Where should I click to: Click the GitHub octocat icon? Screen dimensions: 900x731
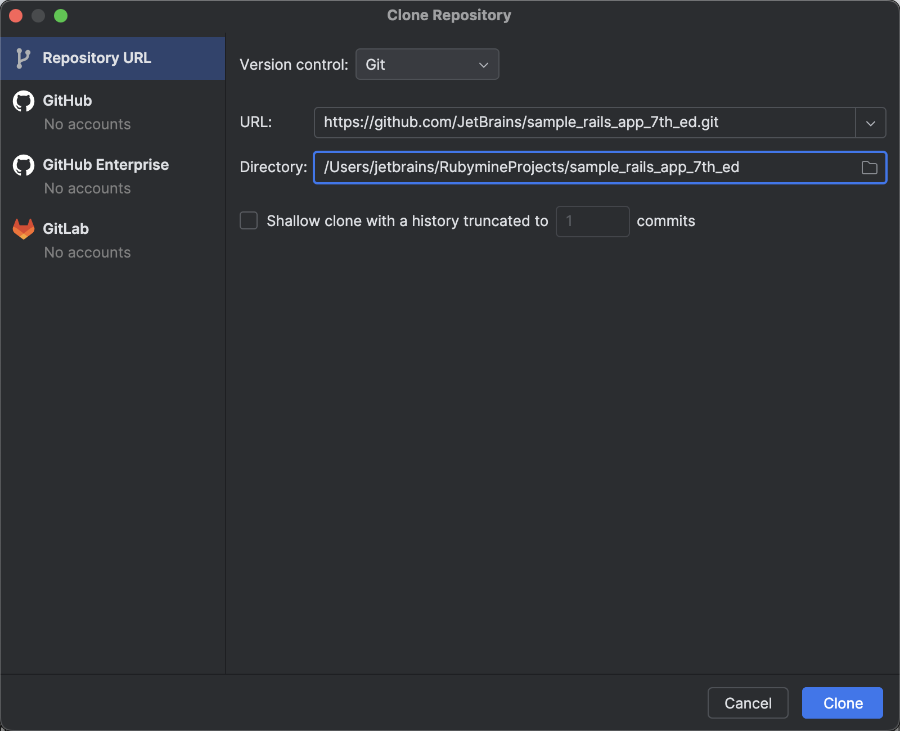point(24,101)
